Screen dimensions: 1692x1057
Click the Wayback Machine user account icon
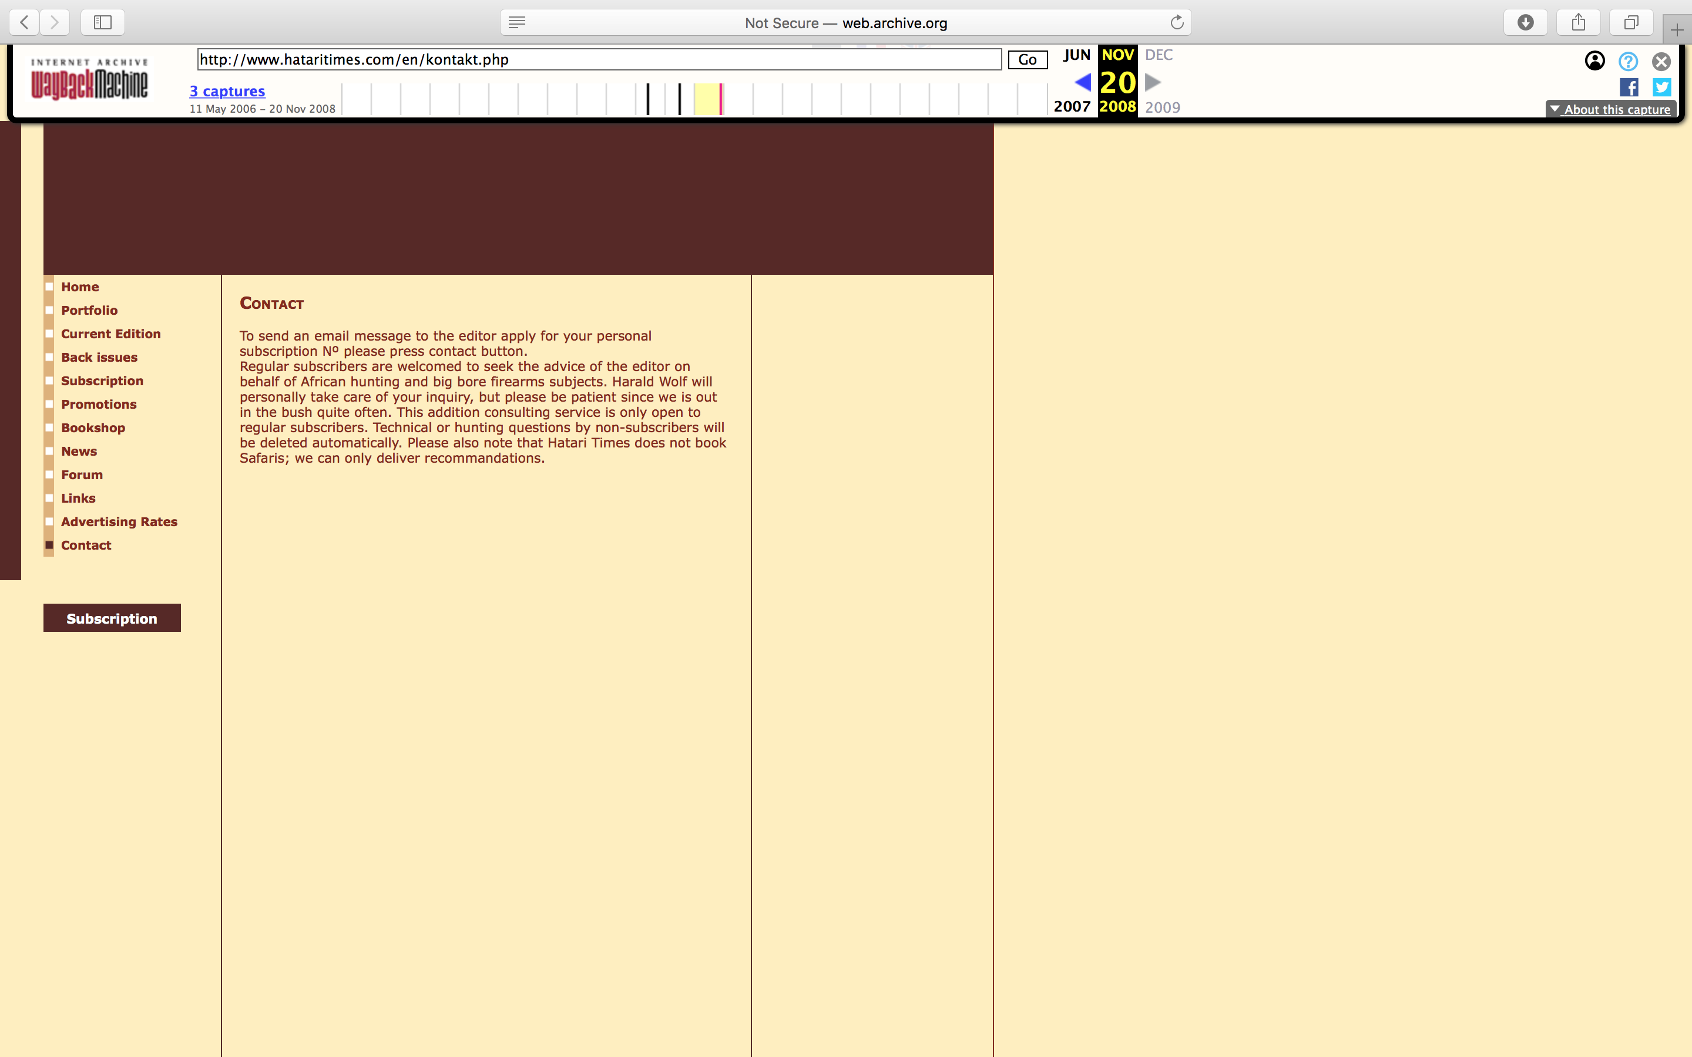(x=1594, y=62)
